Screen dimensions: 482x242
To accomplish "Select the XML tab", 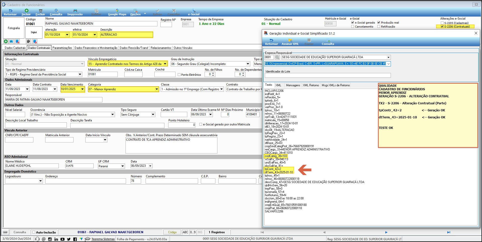I will (278, 85).
